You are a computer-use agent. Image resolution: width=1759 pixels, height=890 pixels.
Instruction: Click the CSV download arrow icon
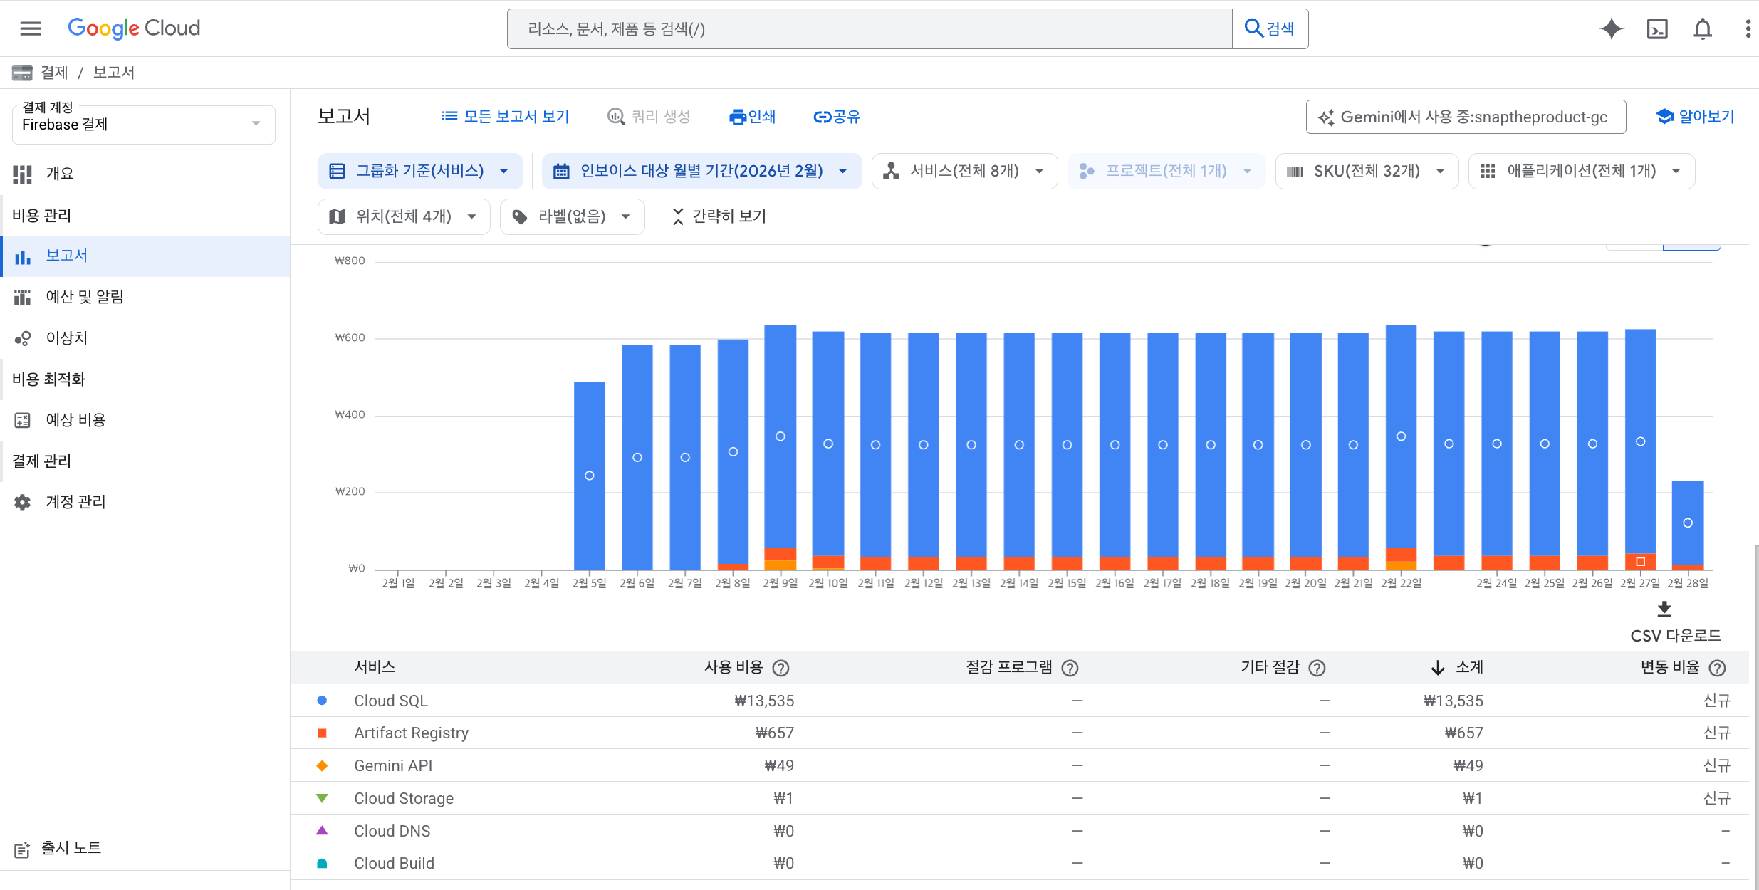1664,609
